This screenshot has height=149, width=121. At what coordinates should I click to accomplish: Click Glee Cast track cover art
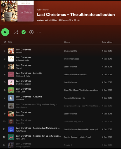tap(11, 90)
